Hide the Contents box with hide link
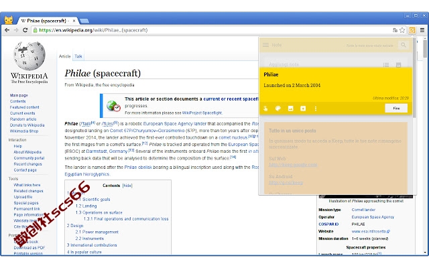 click(x=127, y=186)
